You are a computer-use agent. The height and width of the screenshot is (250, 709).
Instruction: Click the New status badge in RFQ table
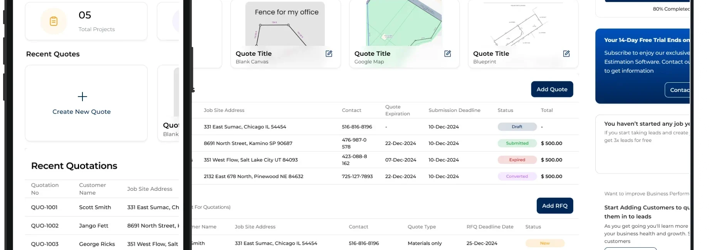click(x=545, y=243)
